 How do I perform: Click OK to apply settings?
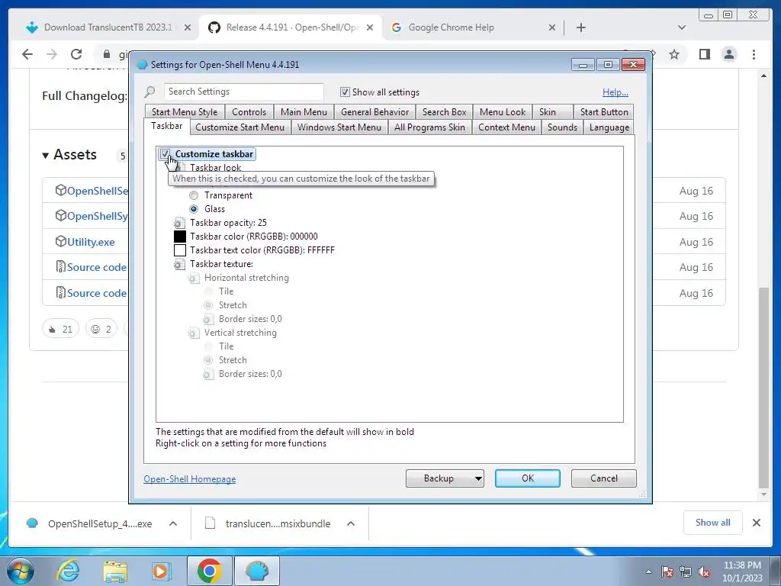click(x=528, y=478)
